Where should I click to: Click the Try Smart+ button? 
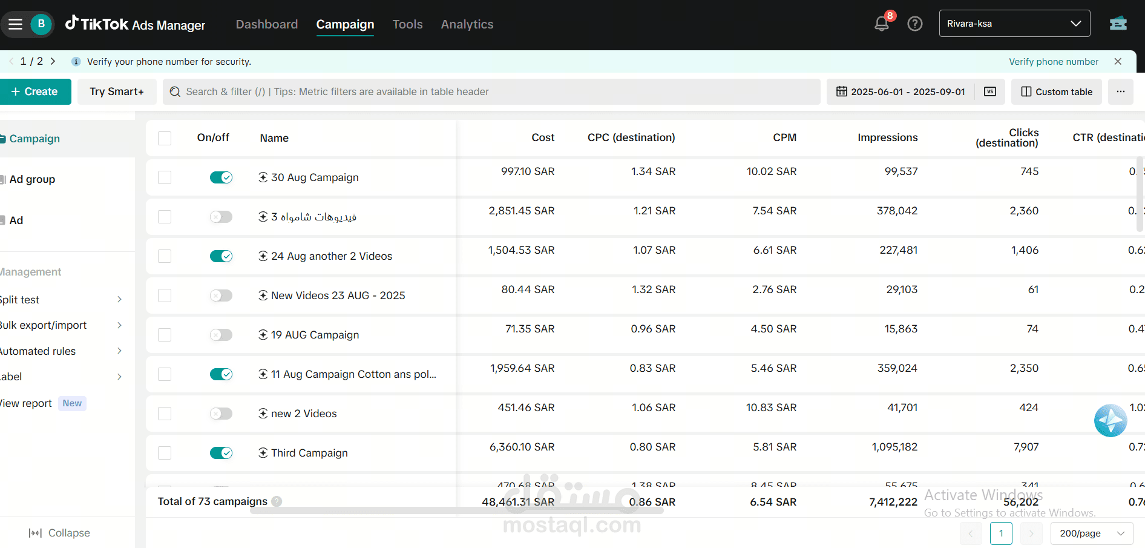point(117,91)
